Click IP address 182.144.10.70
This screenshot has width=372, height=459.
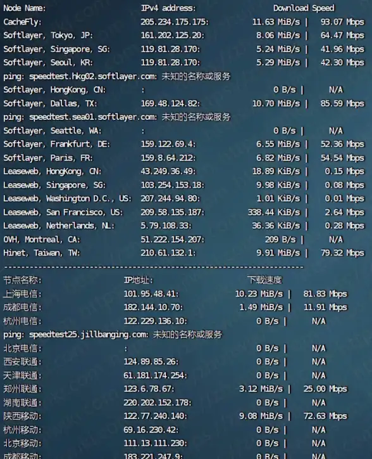153,307
